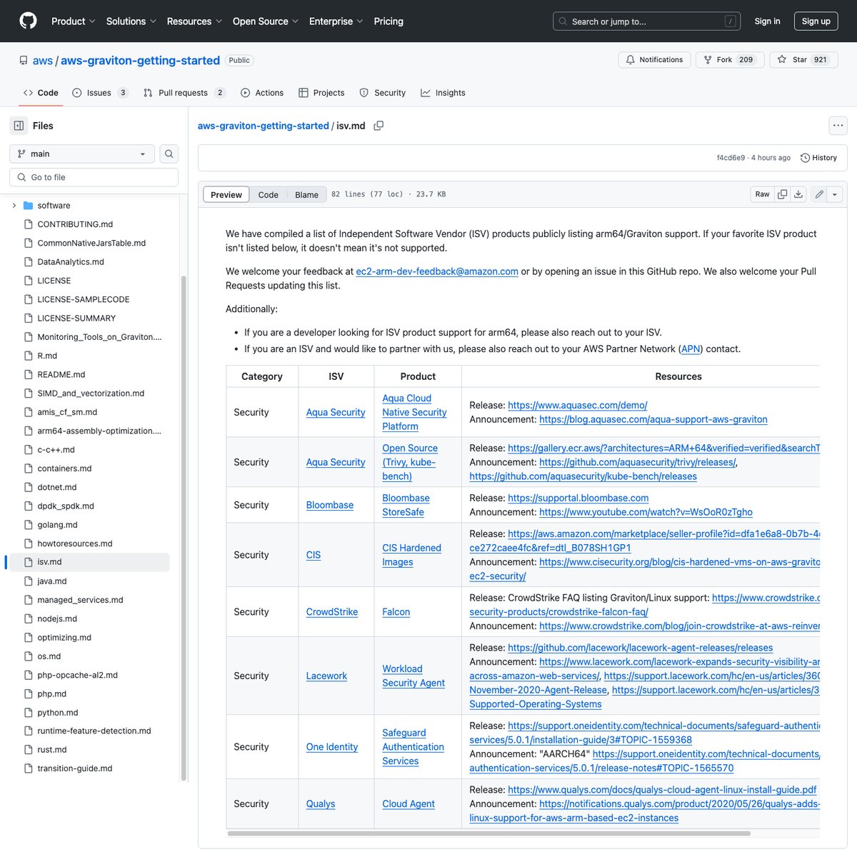The height and width of the screenshot is (857, 857).
Task: Open the APN link
Action: (x=691, y=349)
